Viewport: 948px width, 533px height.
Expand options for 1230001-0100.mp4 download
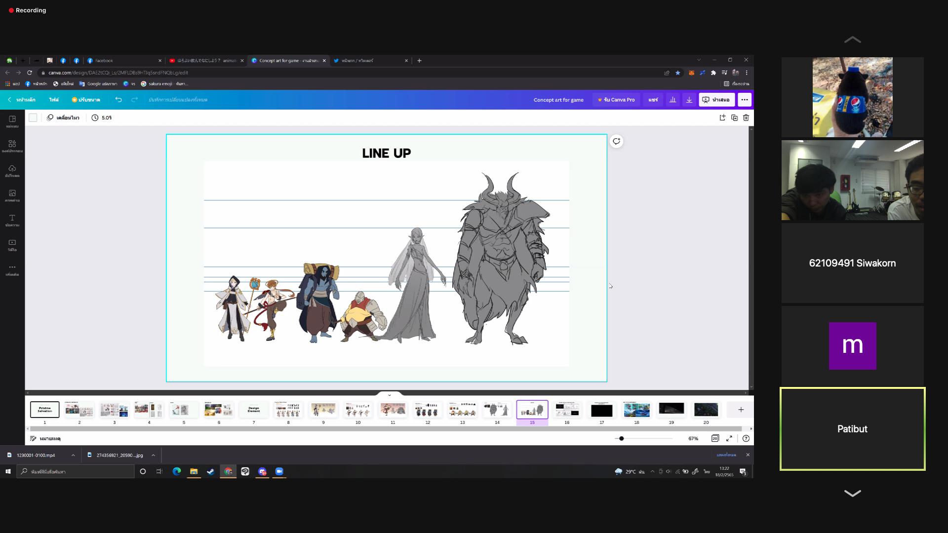coord(73,455)
